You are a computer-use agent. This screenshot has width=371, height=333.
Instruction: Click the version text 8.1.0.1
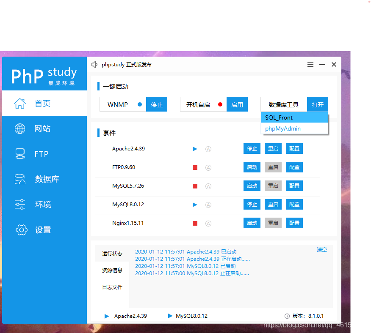point(316,316)
